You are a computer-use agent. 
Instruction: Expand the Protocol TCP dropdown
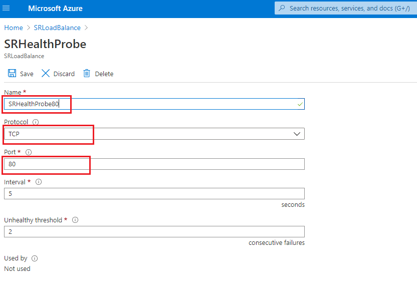point(297,134)
